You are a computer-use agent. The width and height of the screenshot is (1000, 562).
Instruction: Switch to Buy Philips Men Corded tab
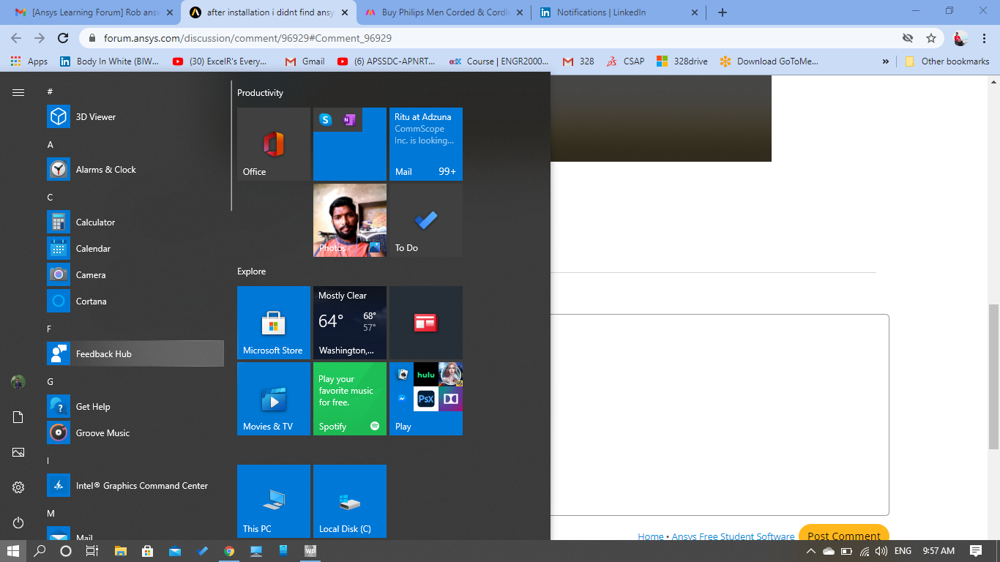[445, 12]
